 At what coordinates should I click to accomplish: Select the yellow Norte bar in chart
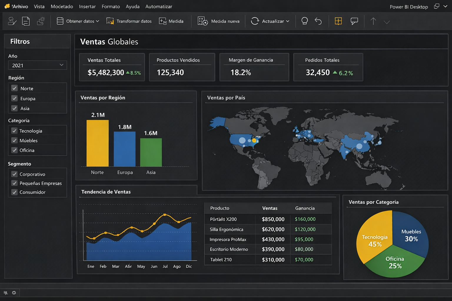(x=97, y=143)
